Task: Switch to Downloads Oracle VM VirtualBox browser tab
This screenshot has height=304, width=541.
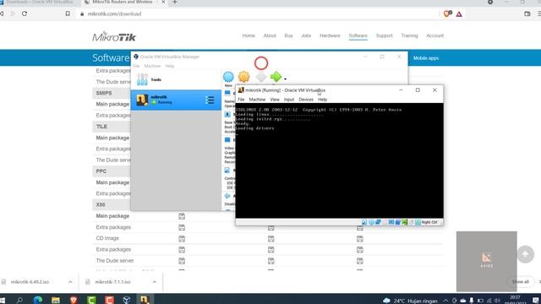Action: pos(39,3)
